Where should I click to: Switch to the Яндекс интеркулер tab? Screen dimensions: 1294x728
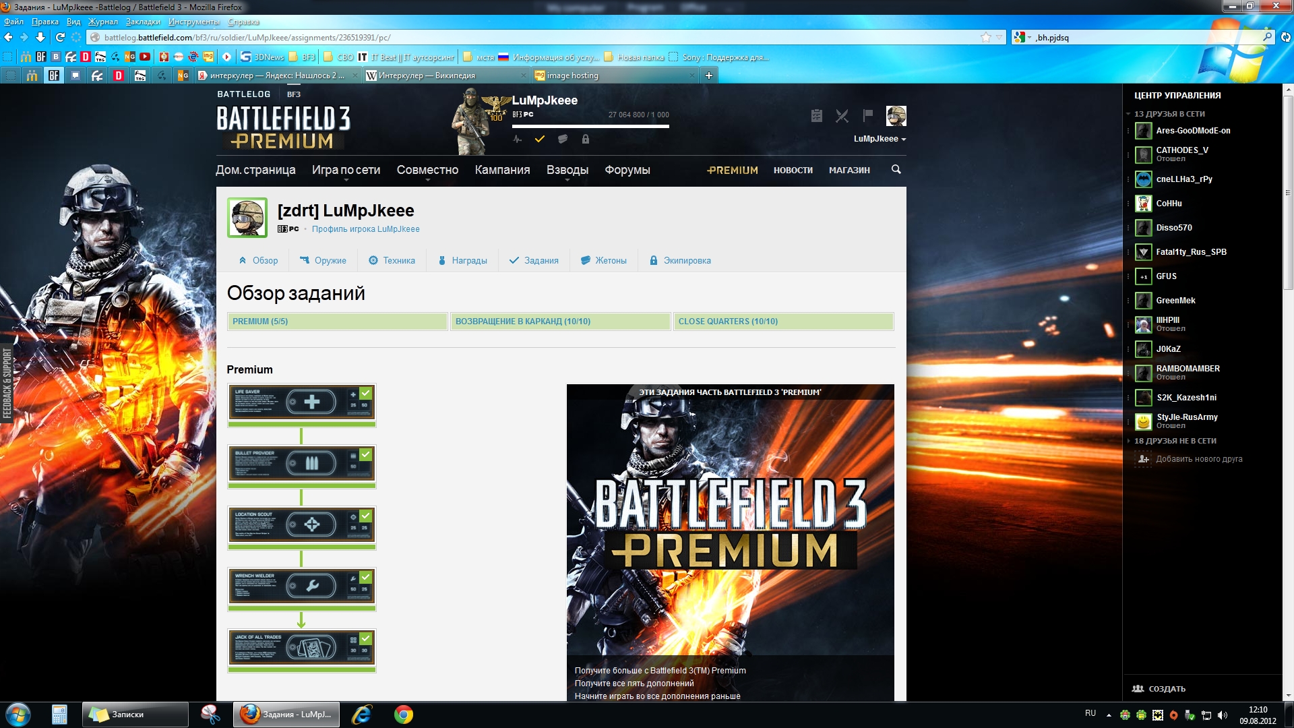278,75
